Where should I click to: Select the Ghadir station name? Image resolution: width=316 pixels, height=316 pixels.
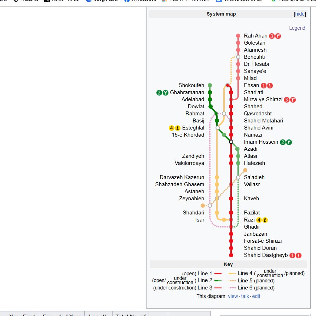coord(252,227)
